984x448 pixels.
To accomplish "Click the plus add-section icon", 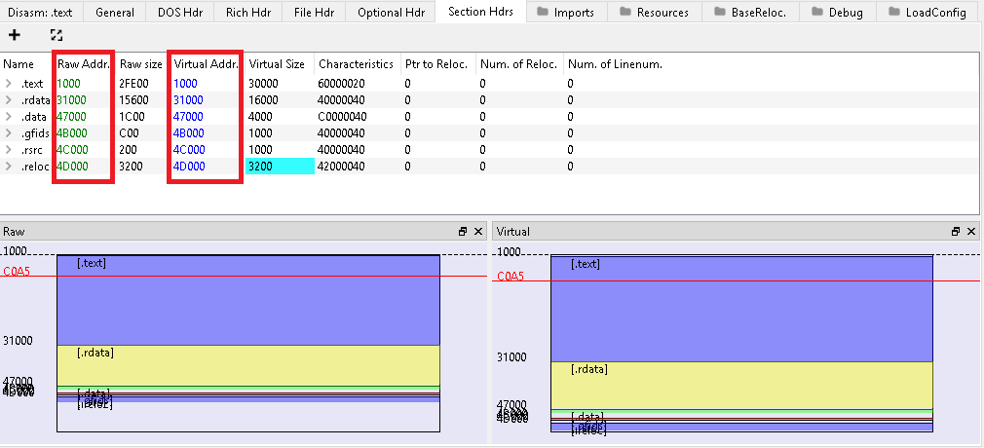I will click(x=15, y=35).
